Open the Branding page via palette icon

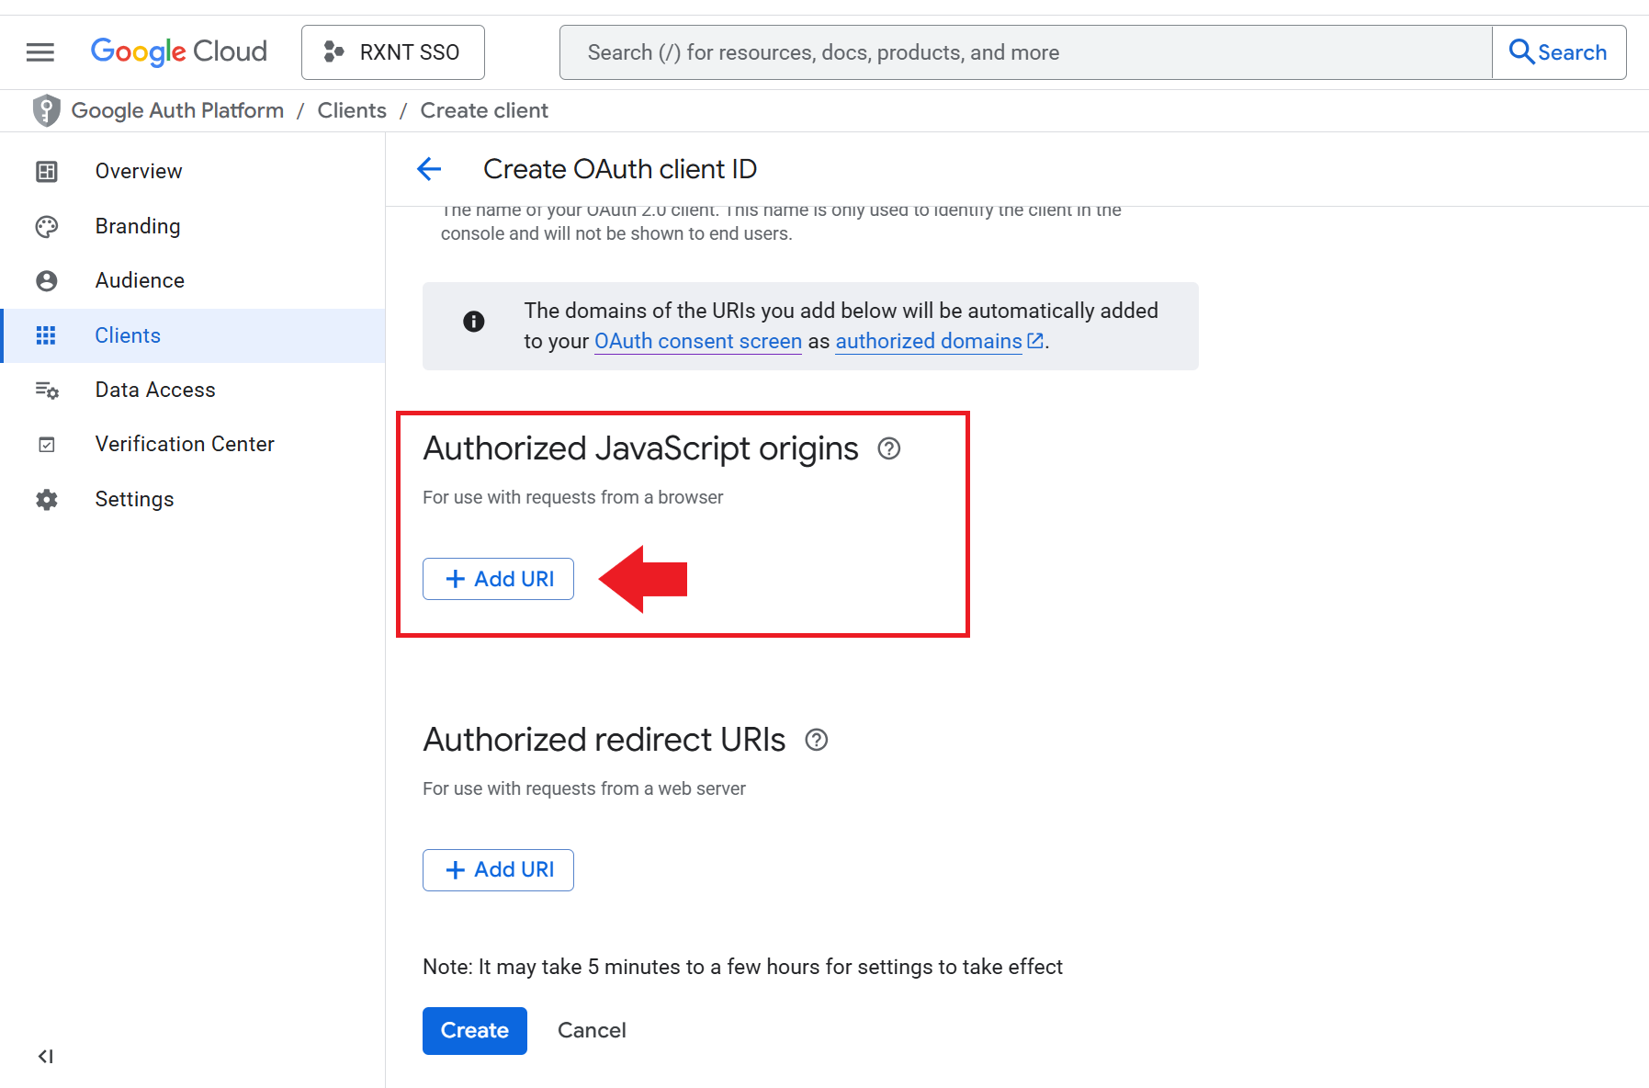point(47,227)
